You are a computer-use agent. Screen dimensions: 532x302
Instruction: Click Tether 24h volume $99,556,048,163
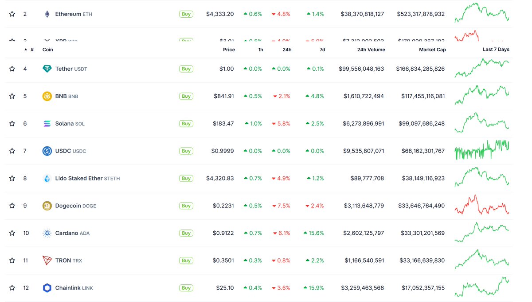point(361,69)
